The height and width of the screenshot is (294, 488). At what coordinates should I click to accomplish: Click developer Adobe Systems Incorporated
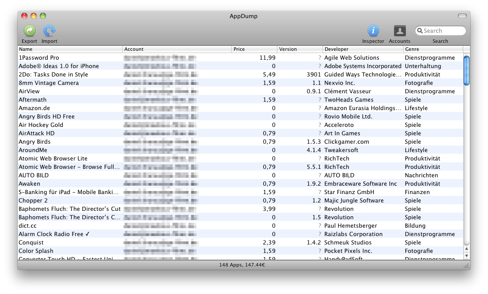(363, 66)
